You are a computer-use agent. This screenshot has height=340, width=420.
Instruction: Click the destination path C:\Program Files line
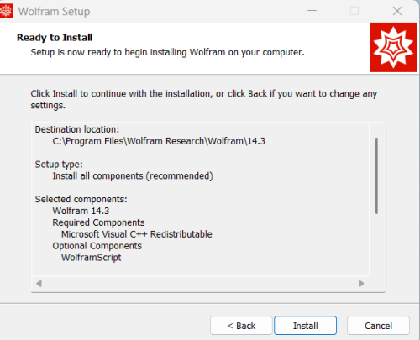(159, 141)
